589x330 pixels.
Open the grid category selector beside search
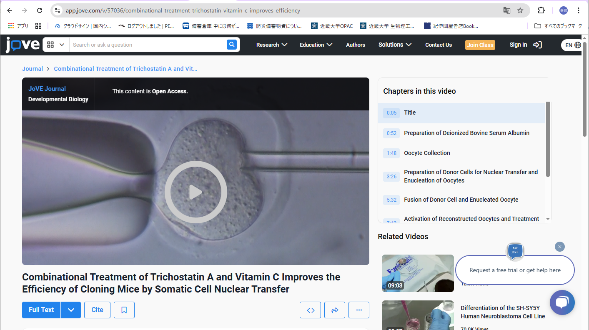point(56,45)
